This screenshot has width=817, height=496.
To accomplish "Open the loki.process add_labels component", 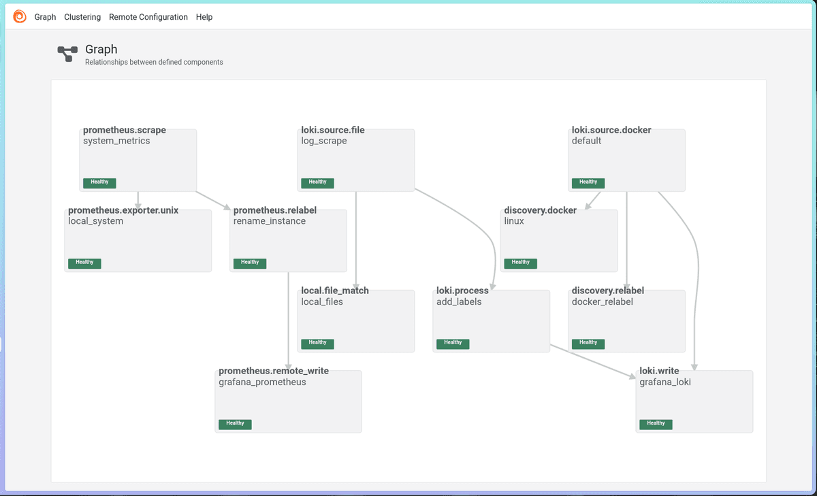I will [492, 321].
